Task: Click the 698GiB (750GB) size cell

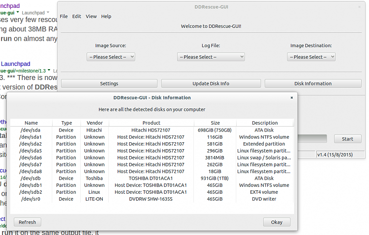Action: click(215, 130)
